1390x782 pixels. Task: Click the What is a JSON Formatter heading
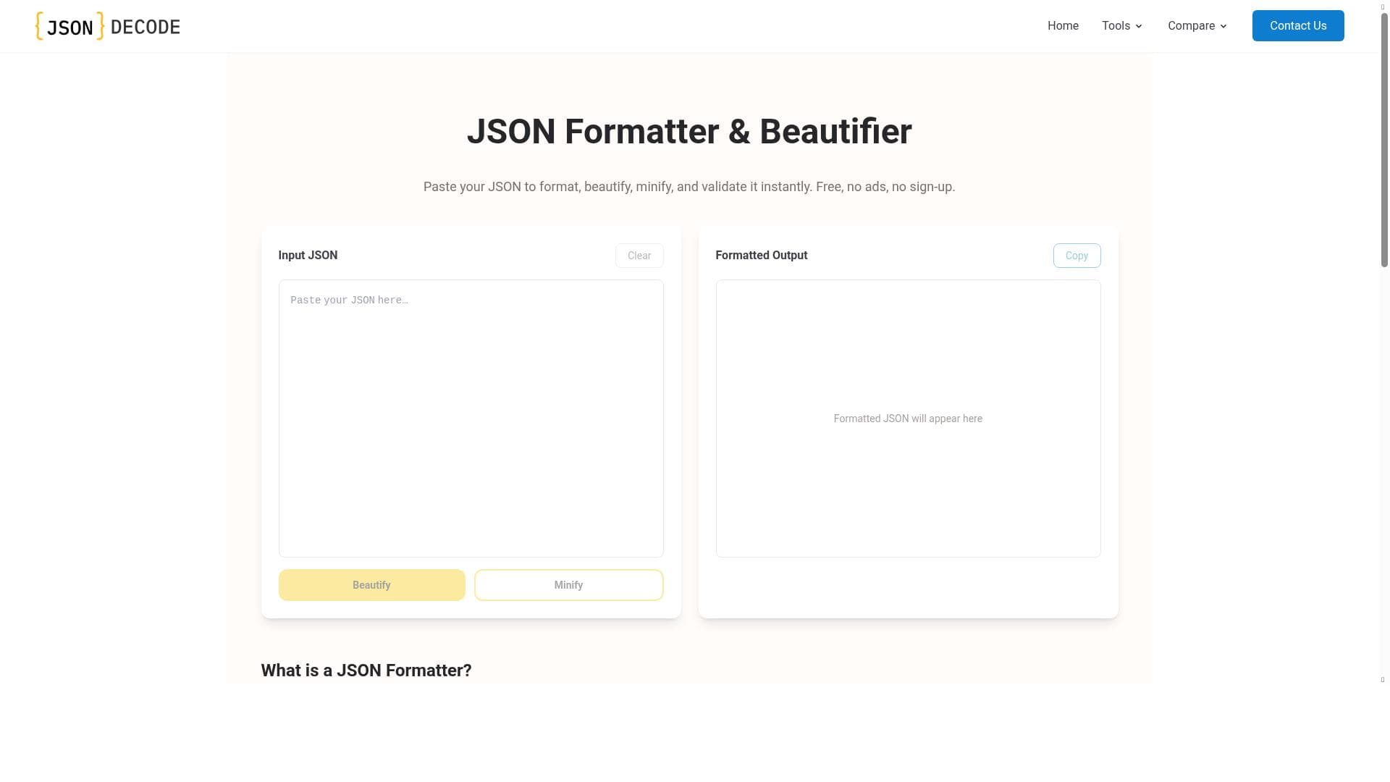click(366, 670)
